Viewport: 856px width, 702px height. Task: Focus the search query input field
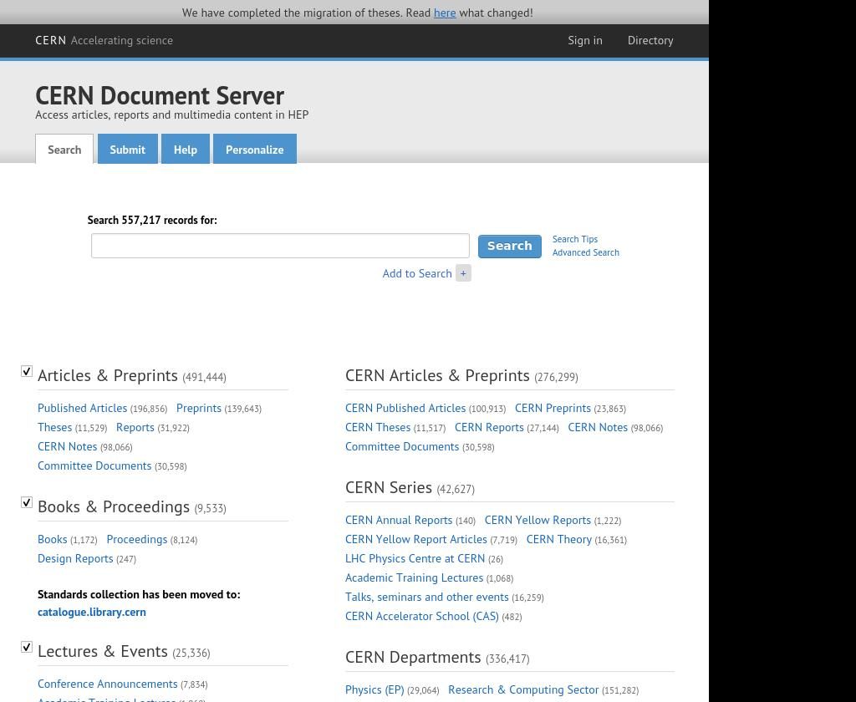pyautogui.click(x=280, y=246)
